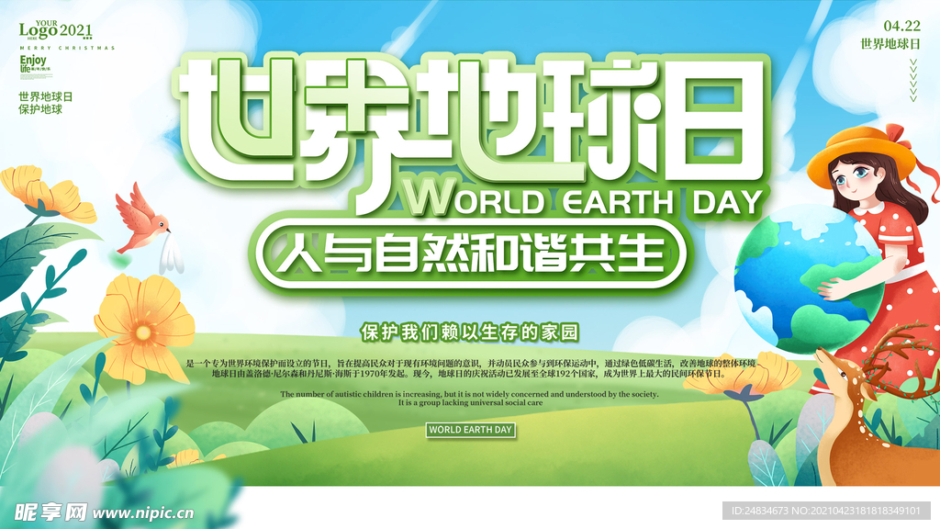Click the Enjoy life logo

tap(36, 63)
